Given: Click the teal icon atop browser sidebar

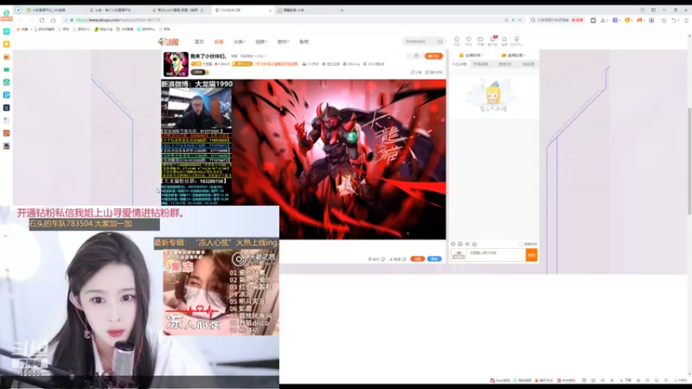Looking at the screenshot, I should pos(7,32).
